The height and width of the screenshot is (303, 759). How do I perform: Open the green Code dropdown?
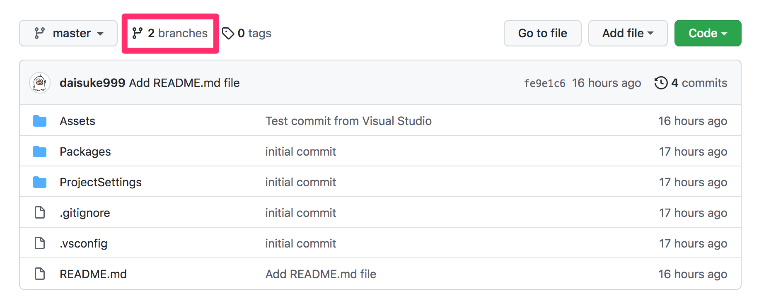(x=708, y=33)
